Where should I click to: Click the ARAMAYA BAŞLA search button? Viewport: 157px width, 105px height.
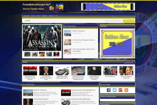click(129, 21)
